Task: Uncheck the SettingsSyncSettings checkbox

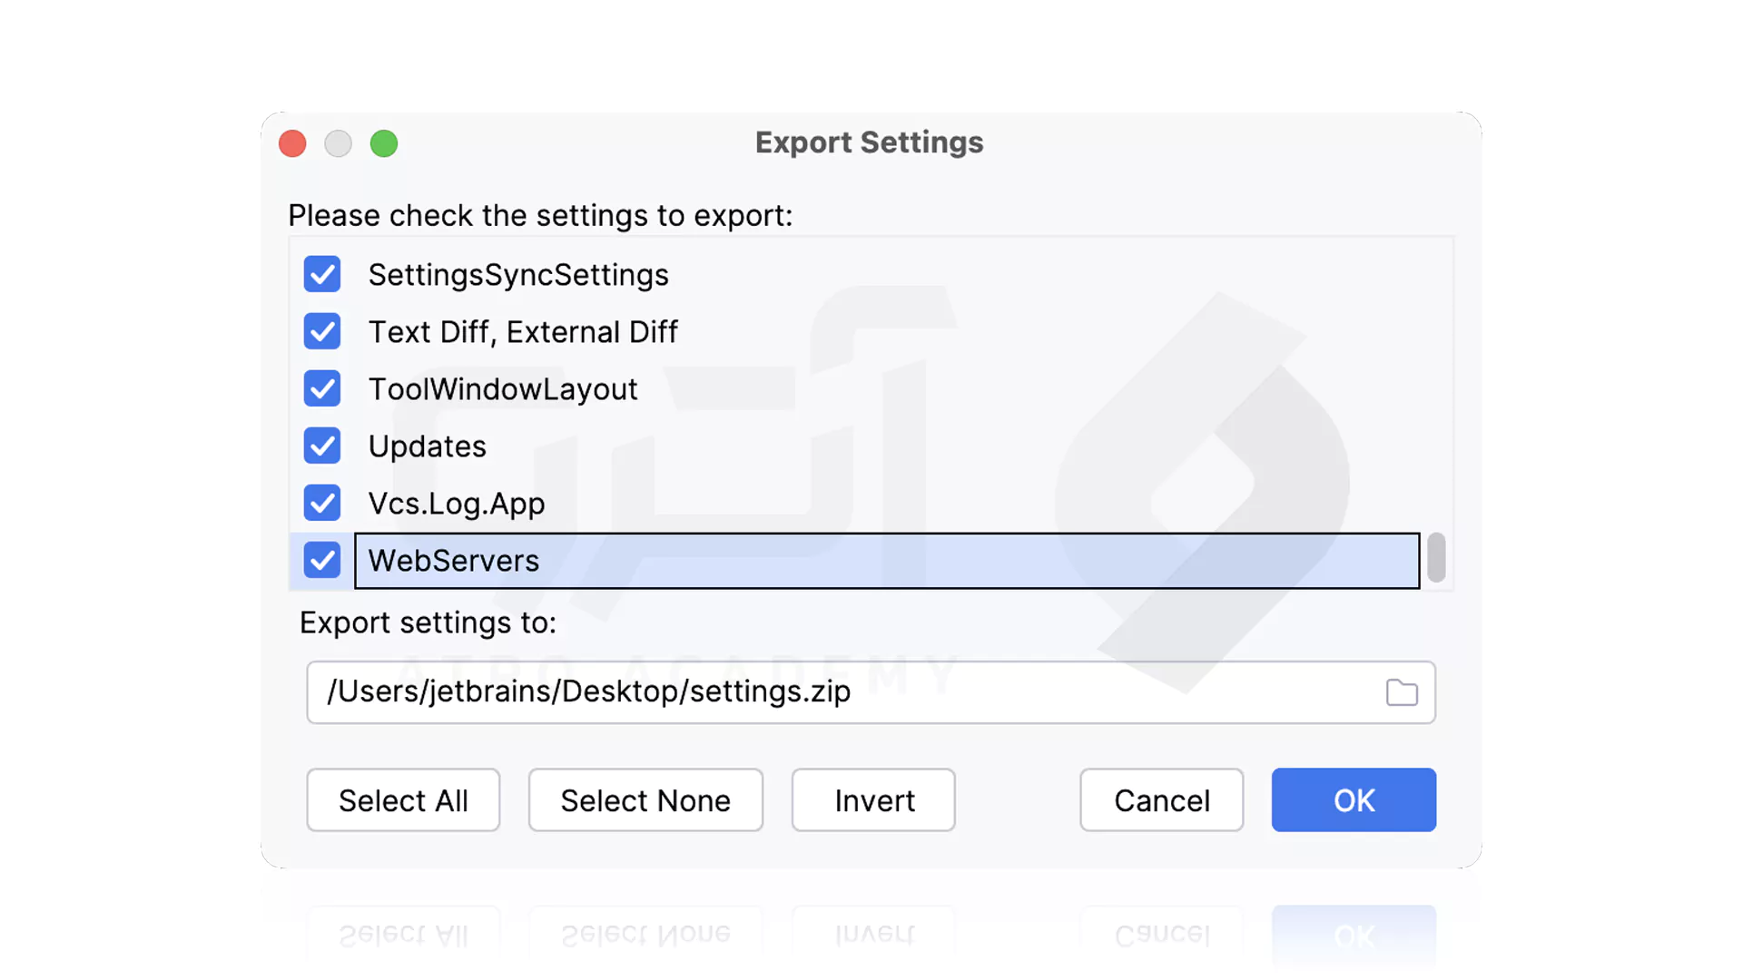Action: 322,274
